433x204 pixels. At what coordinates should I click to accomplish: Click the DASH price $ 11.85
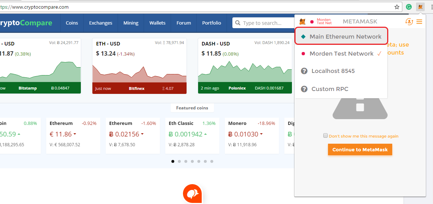211,53
